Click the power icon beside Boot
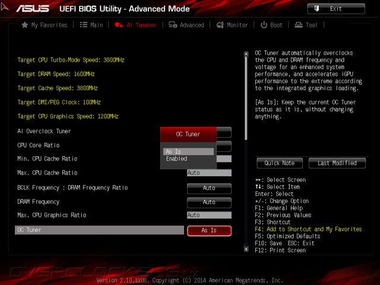 [x=264, y=25]
